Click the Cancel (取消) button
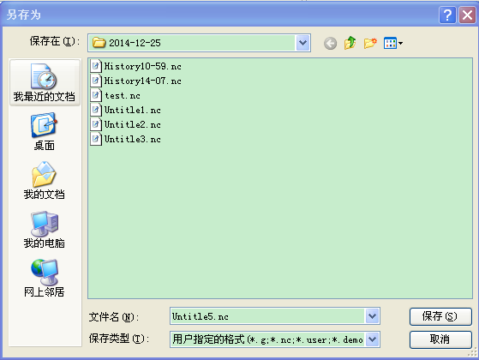The width and height of the screenshot is (479, 360). click(x=440, y=339)
